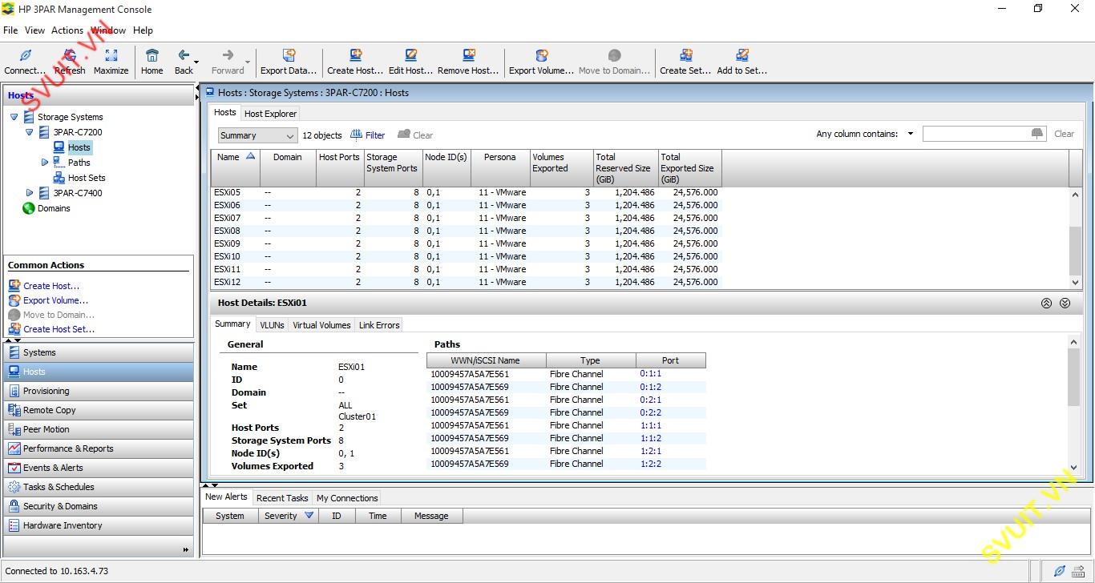
Task: Select the ESXi09 host row
Action: (x=467, y=243)
